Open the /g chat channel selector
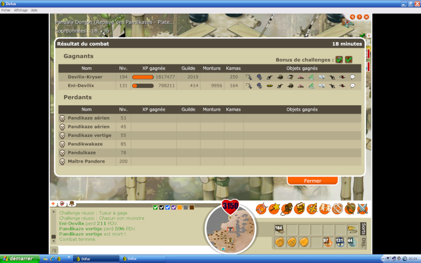The width and height of the screenshot is (421, 263). (x=54, y=250)
